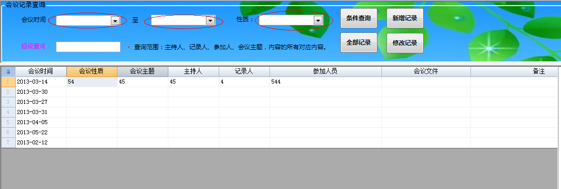Click the cell containing 544
Screen dimensions: 561x189
(326, 82)
